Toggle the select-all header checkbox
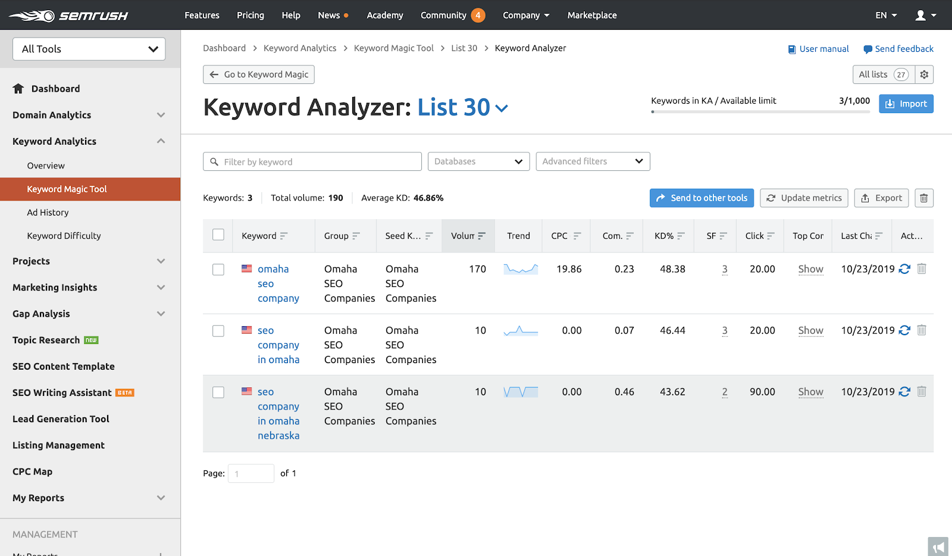This screenshot has height=556, width=952. [x=218, y=235]
